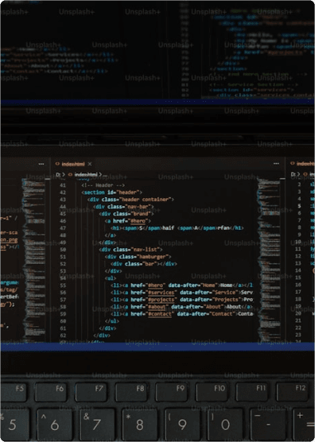Follow the #hero link on line 55
The width and height of the screenshot is (315, 442).
(x=155, y=285)
